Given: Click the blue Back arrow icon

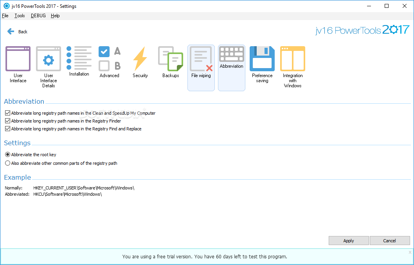Looking at the screenshot, I should point(11,31).
